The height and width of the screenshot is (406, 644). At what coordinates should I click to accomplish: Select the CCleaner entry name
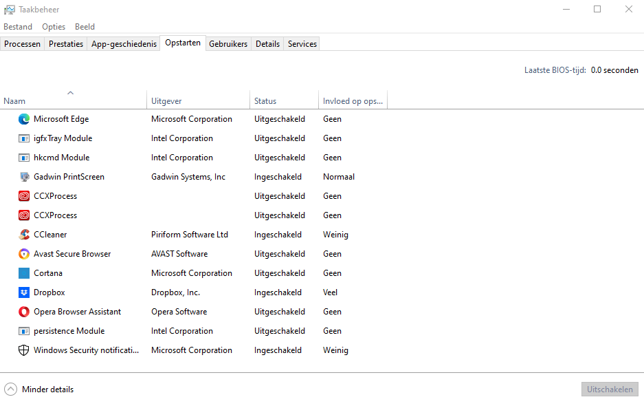50,235
